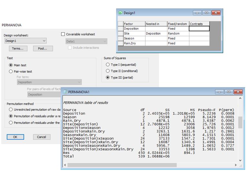The image size is (247, 174).
Task: Choose Type II (conditional) sums of squares
Action: pyautogui.click(x=108, y=71)
